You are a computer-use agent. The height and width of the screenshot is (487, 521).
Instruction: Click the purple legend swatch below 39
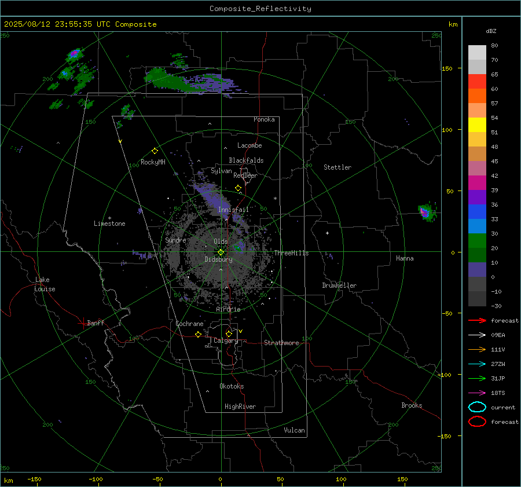pos(477,197)
